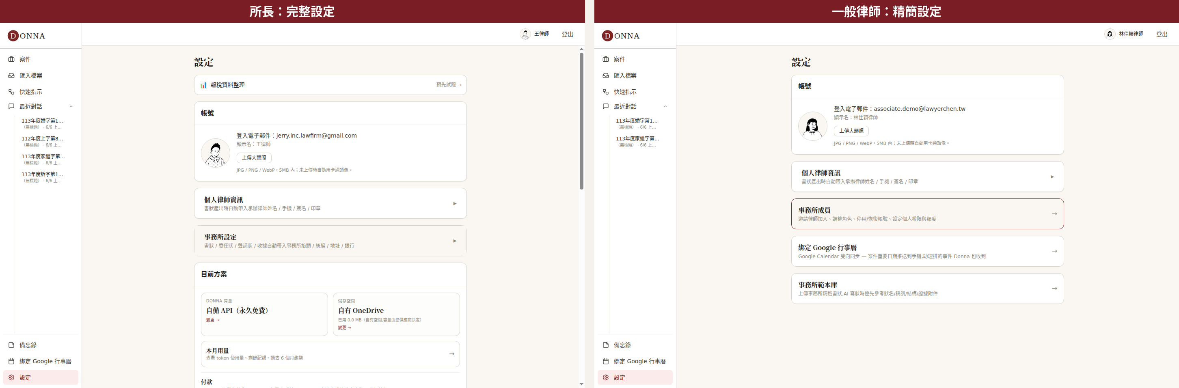Open 案件 in the 王律師 sidebar

click(x=41, y=60)
